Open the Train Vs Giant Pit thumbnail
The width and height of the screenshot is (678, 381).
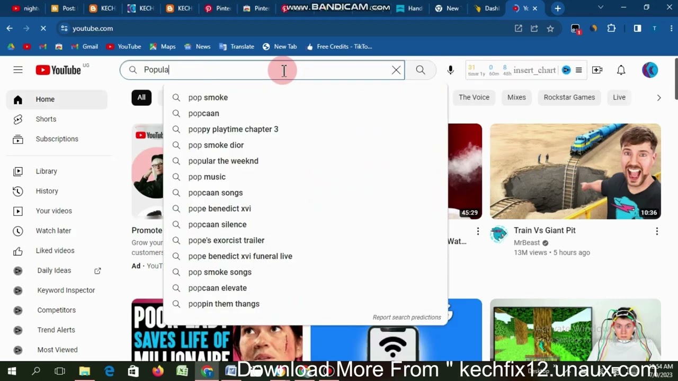click(575, 171)
